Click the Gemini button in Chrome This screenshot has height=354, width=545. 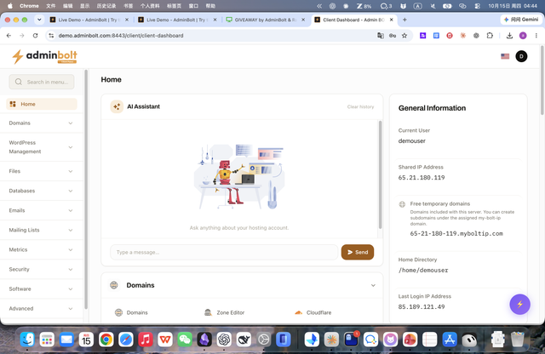pyautogui.click(x=521, y=20)
